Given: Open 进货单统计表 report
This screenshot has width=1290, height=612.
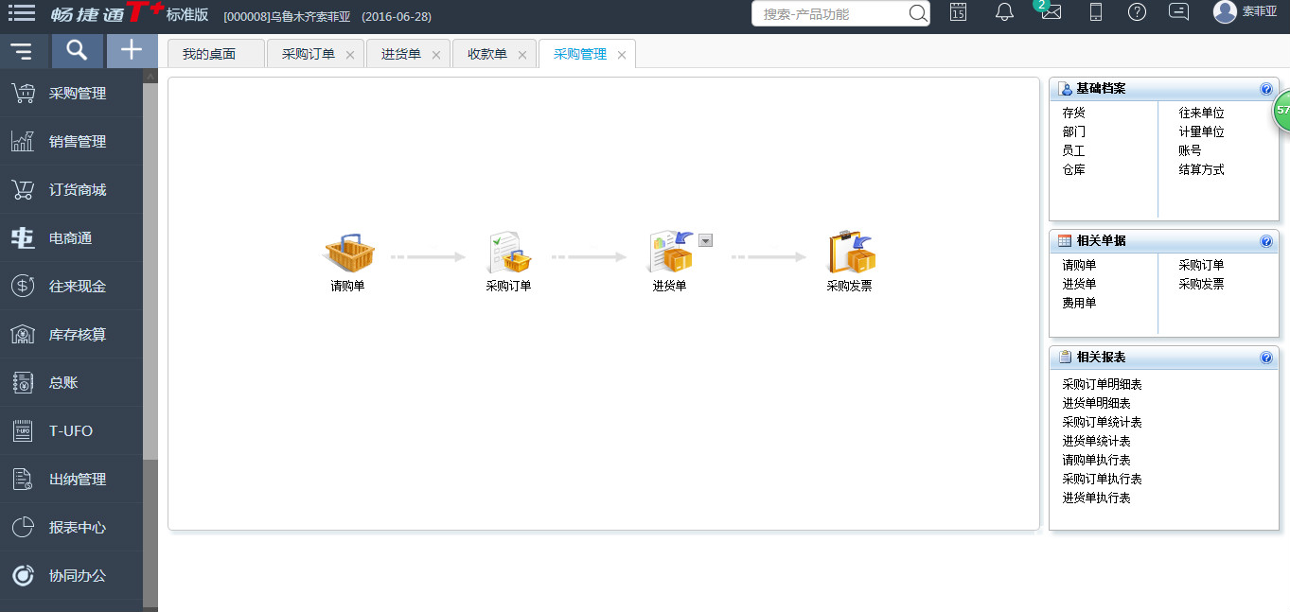Looking at the screenshot, I should [x=1096, y=441].
